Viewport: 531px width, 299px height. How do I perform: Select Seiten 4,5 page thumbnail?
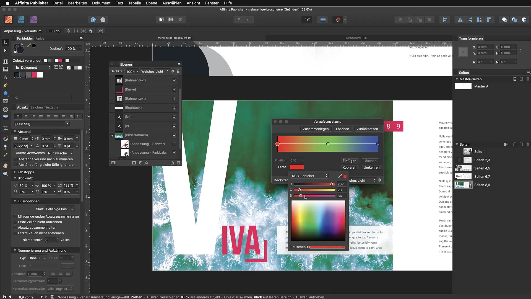pos(463,168)
